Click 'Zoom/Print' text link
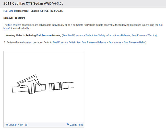 76,125
